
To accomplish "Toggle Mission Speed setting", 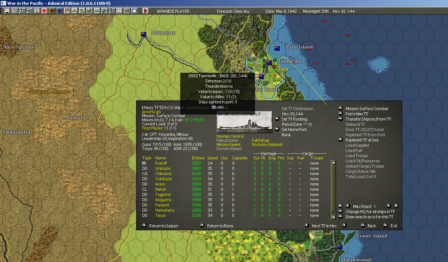I will [x=228, y=144].
